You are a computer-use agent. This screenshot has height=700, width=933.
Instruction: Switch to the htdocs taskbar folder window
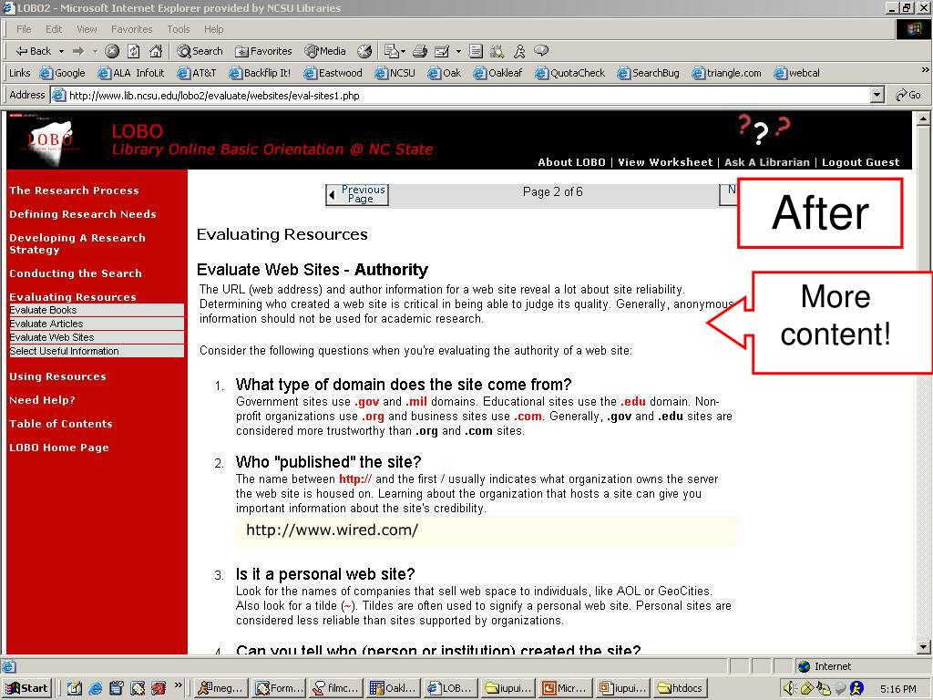[x=682, y=688]
